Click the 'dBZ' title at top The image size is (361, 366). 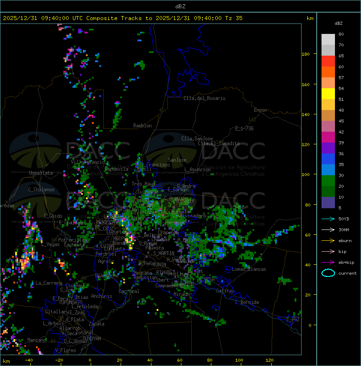pos(180,6)
